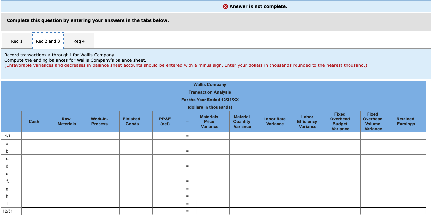Click the red unfavorable variances instruction text
This screenshot has width=431, height=218.
pos(186,65)
